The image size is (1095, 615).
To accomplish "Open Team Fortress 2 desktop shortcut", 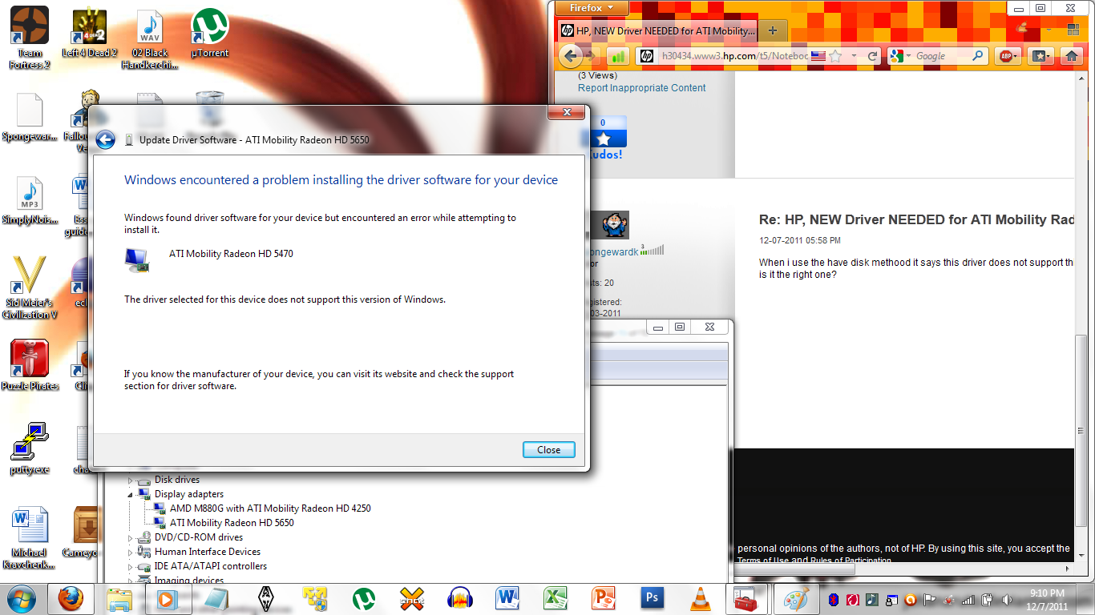I will point(30,38).
